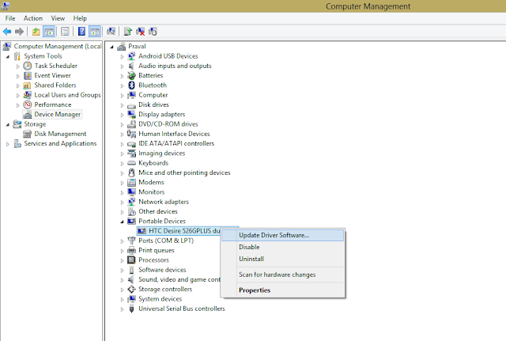The image size is (506, 341).
Task: Expand the Event Viewer node
Action: click(x=18, y=76)
